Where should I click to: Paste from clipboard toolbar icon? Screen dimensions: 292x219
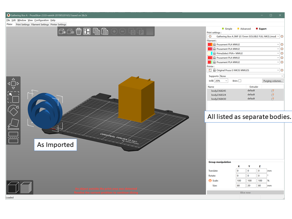(x=105, y=31)
